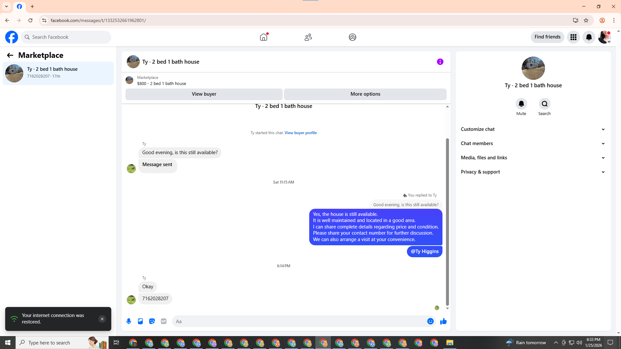Mute this conversation with the bell icon
The width and height of the screenshot is (621, 349).
[x=521, y=104]
